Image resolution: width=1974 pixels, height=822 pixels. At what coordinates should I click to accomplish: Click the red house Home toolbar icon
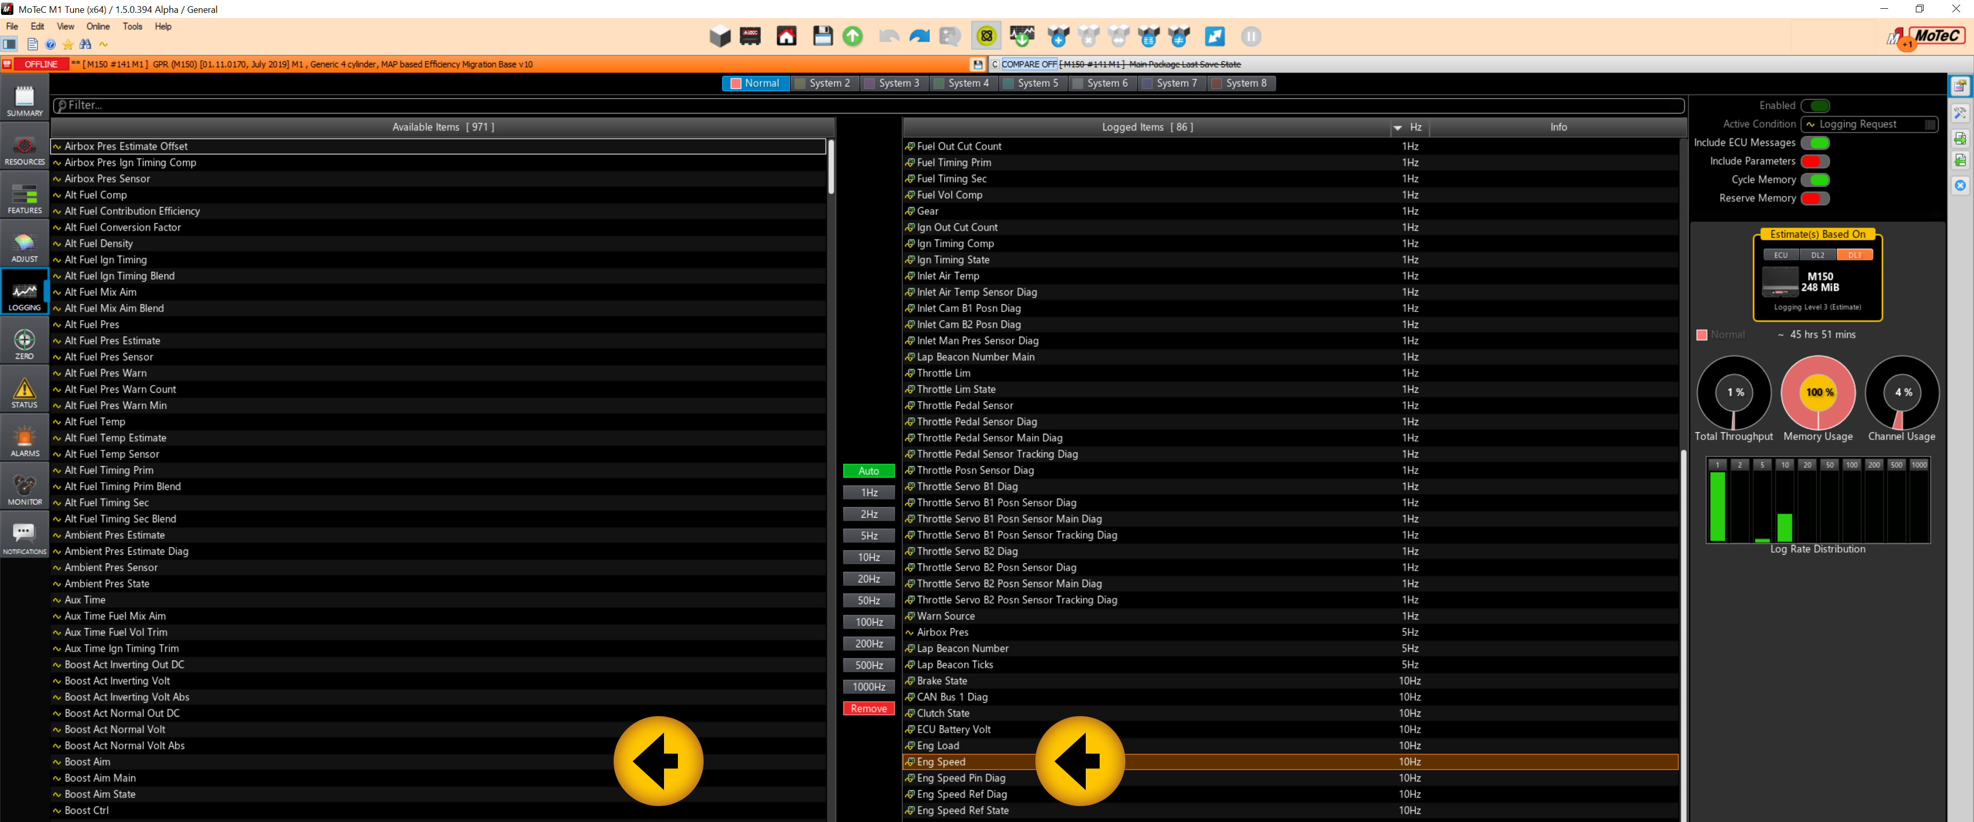point(786,36)
